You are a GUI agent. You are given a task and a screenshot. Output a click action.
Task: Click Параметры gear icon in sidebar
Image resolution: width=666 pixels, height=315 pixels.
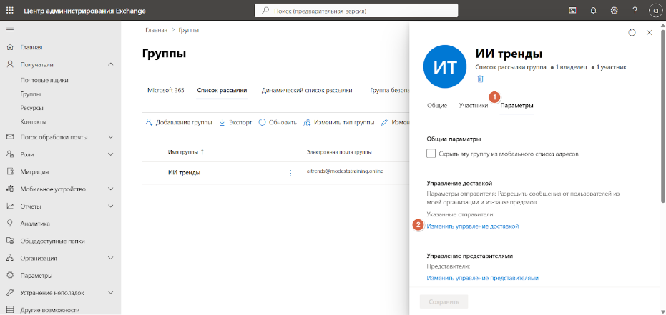10,276
